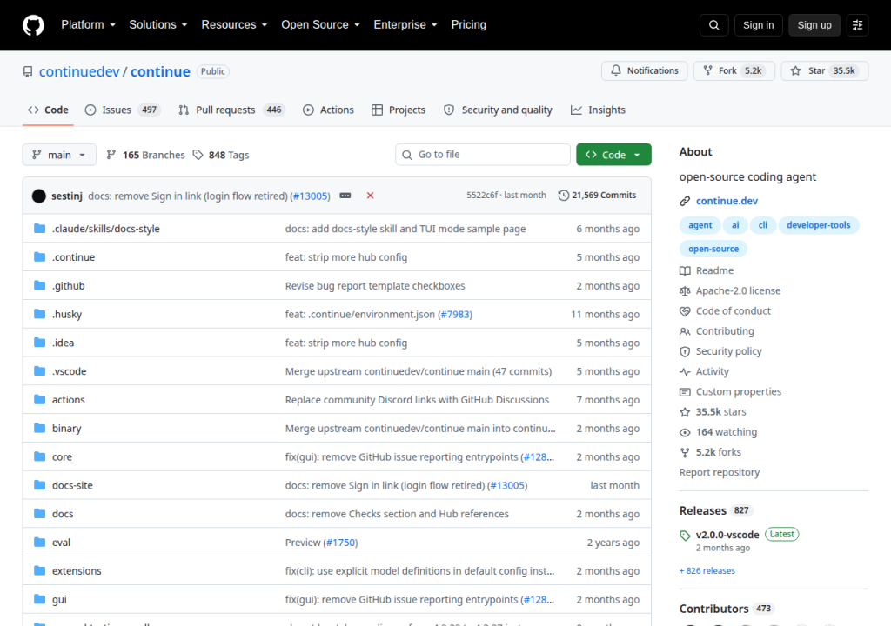Viewport: 891px width, 626px height.
Task: Open the Platform dropdown menu
Action: 88,25
